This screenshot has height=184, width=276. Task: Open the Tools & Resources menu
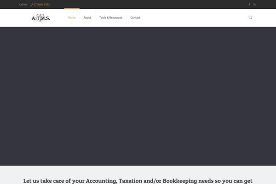coord(111,17)
